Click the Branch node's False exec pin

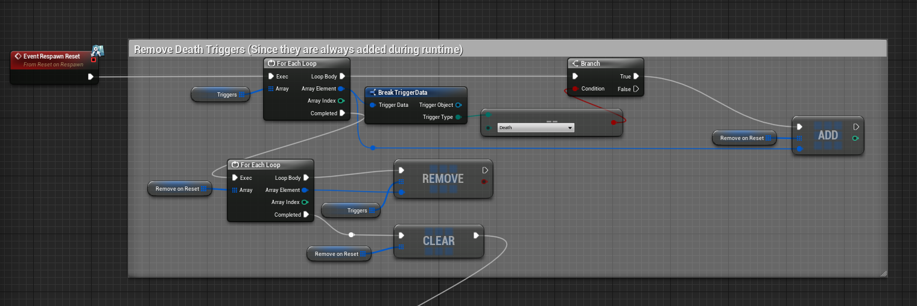point(636,89)
